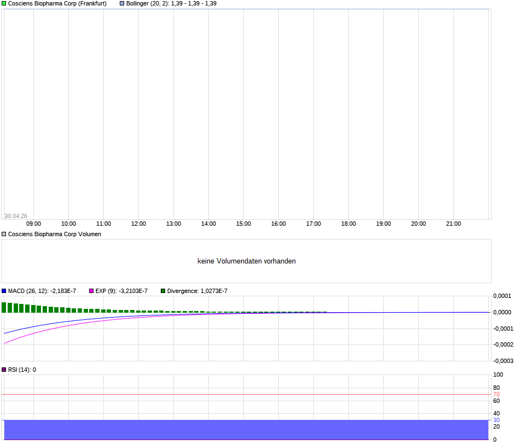Screen dimensions: 514x445
Task: Click the 'RSI (14): 0' label
Action: coord(22,370)
